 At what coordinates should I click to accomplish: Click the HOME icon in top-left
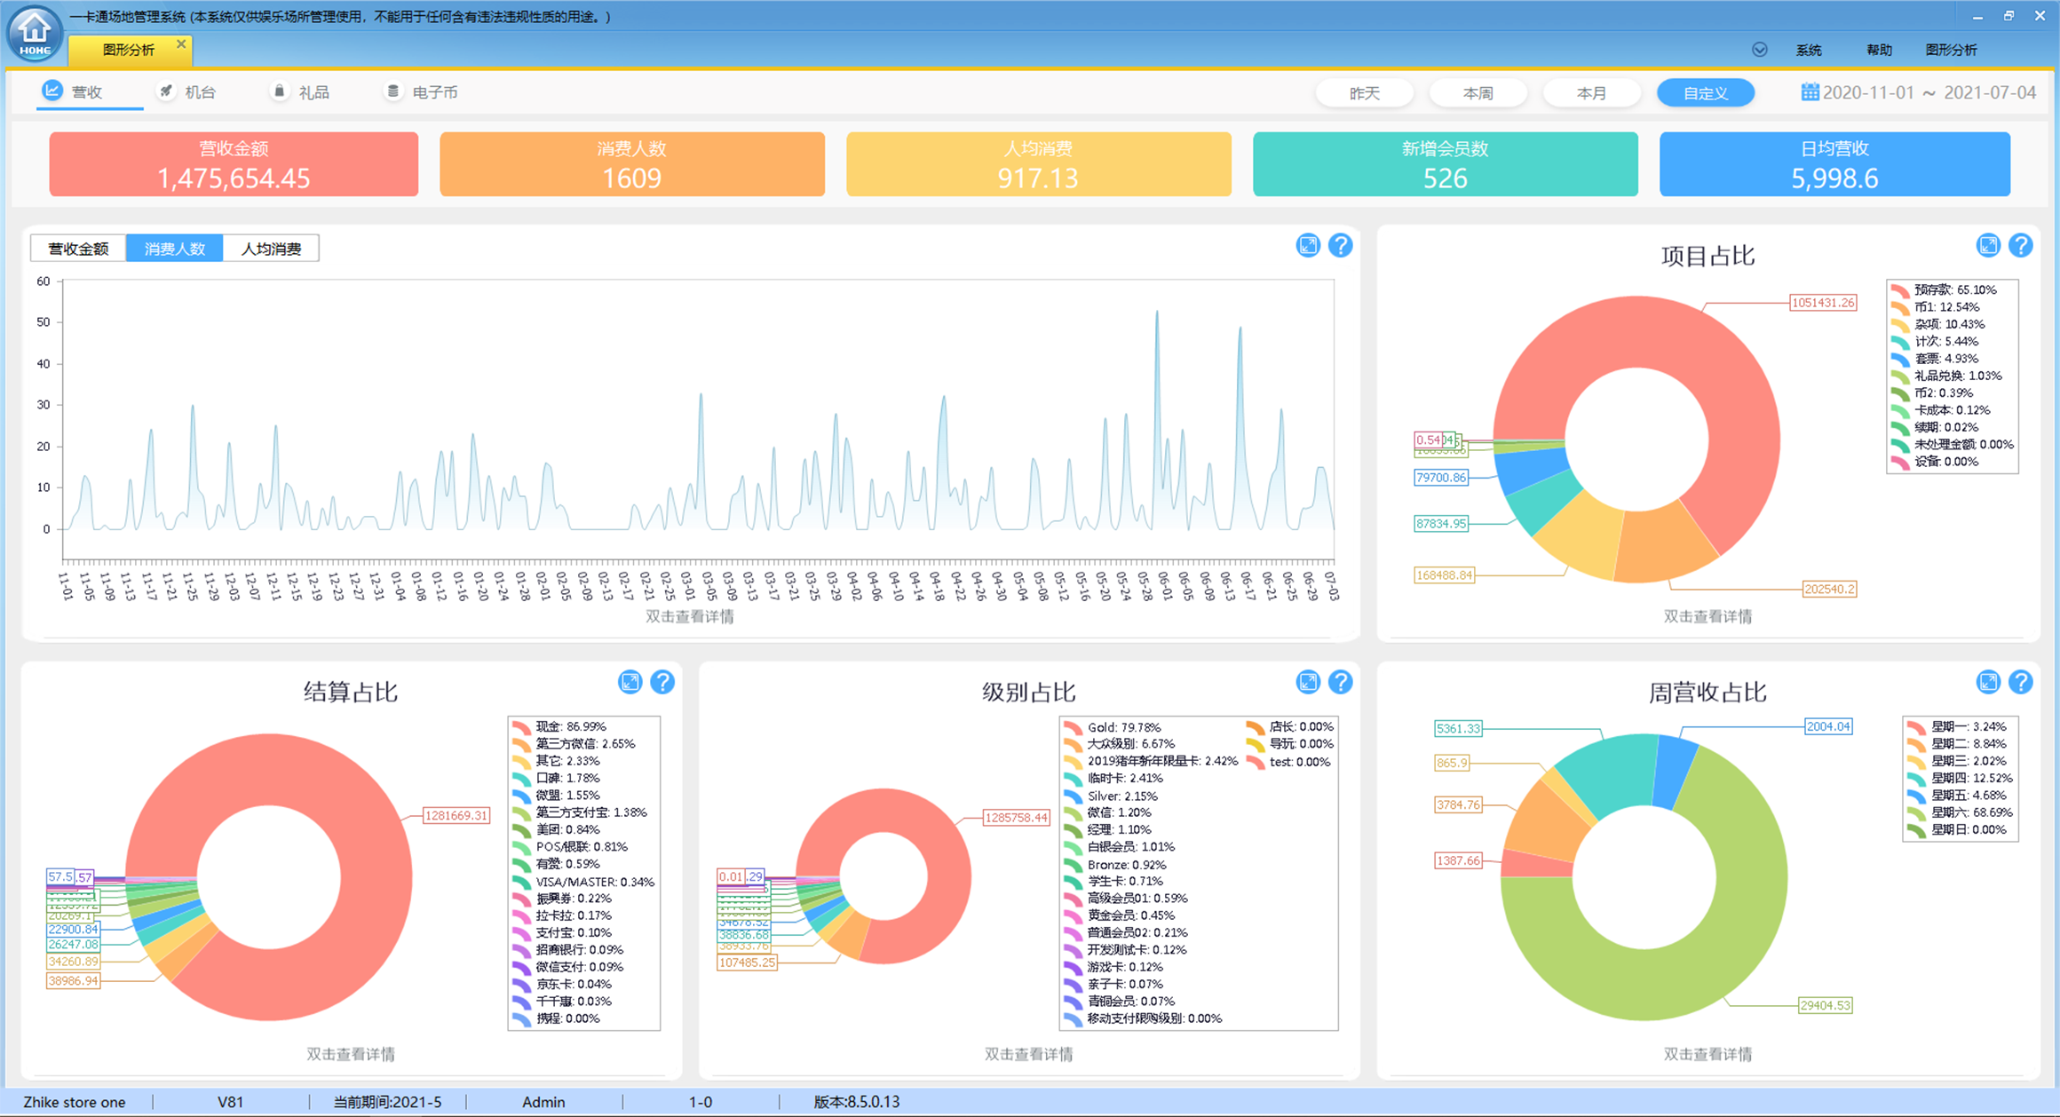coord(35,34)
